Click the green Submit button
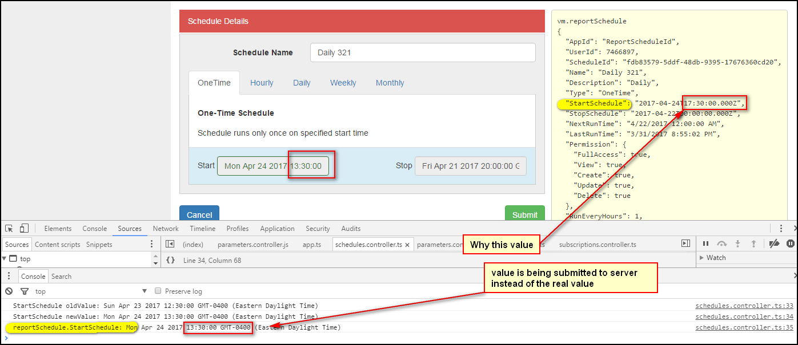 point(525,213)
